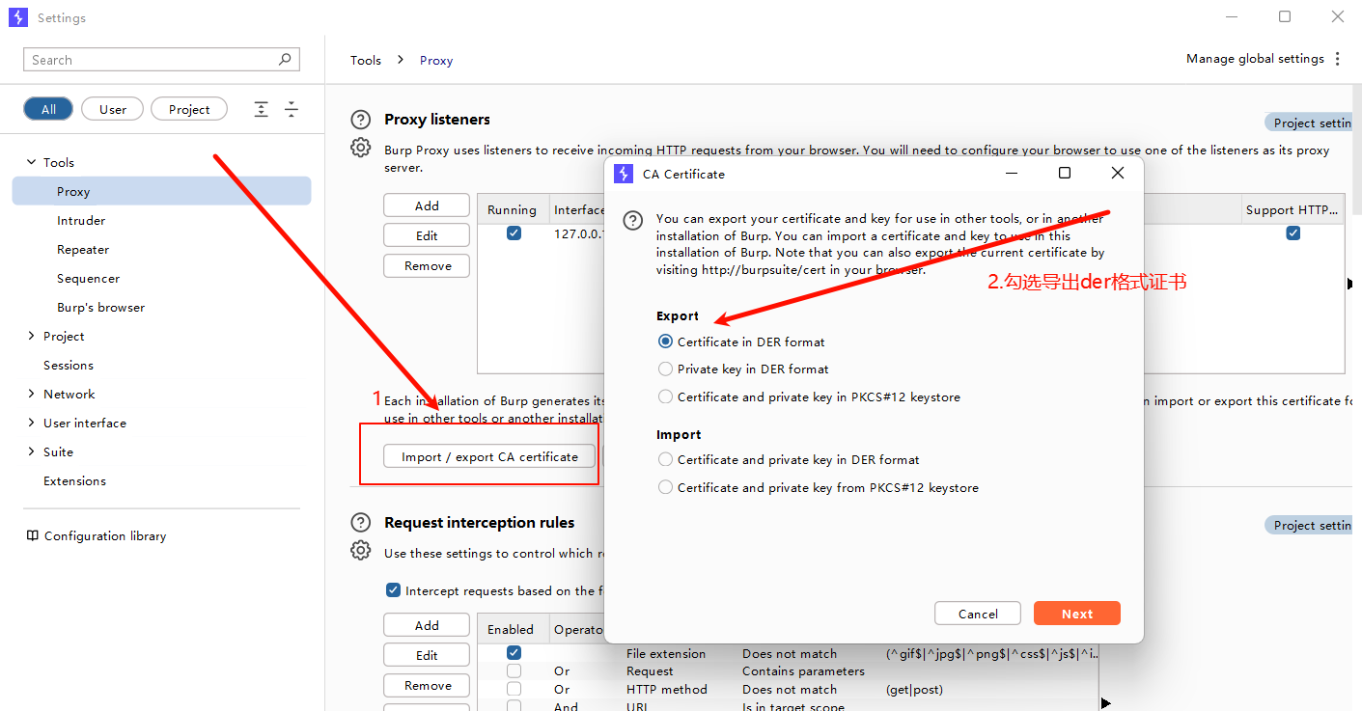Edit the selected proxy listener

(x=427, y=235)
